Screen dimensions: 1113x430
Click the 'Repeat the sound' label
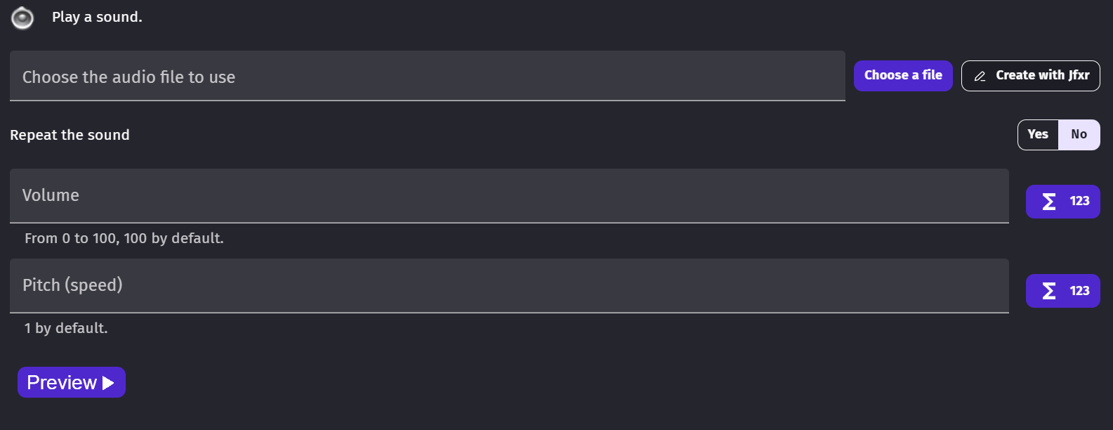pyautogui.click(x=70, y=135)
